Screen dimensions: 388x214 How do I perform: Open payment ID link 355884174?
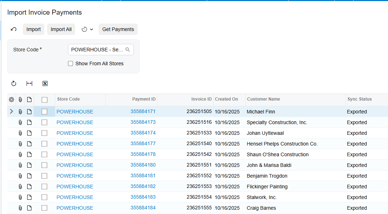143,133
